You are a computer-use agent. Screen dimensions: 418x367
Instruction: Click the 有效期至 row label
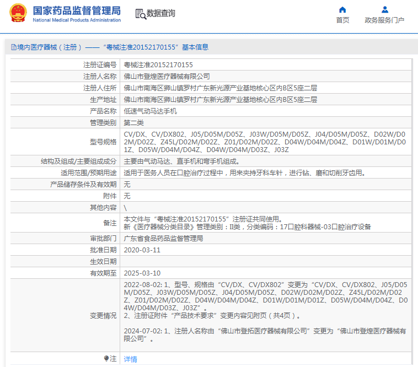[103, 273]
